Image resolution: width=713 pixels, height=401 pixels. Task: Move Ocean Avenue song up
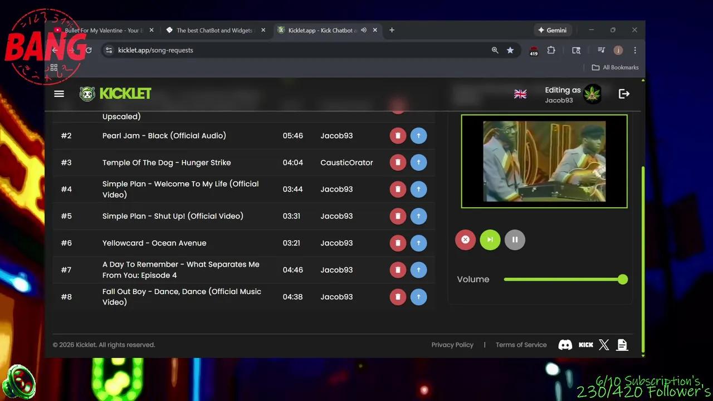418,243
